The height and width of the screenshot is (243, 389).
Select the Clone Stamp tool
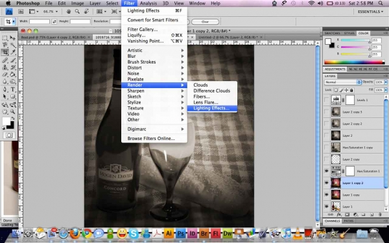(x=5, y=67)
